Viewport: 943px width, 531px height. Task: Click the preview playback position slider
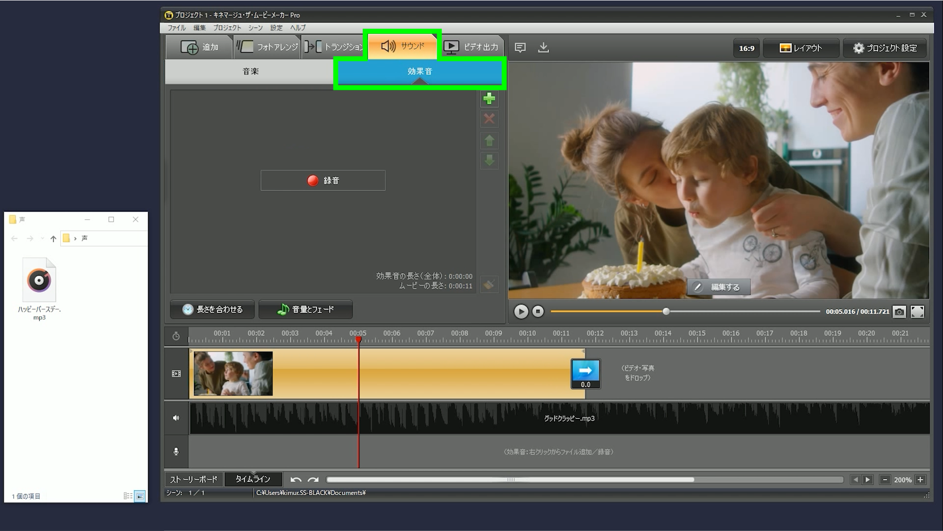(x=666, y=311)
